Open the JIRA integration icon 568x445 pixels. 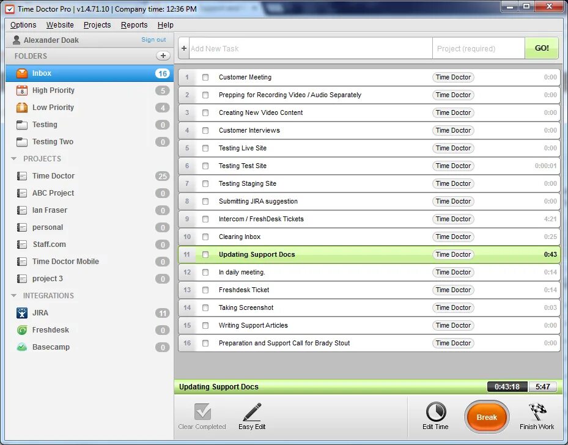(x=22, y=313)
